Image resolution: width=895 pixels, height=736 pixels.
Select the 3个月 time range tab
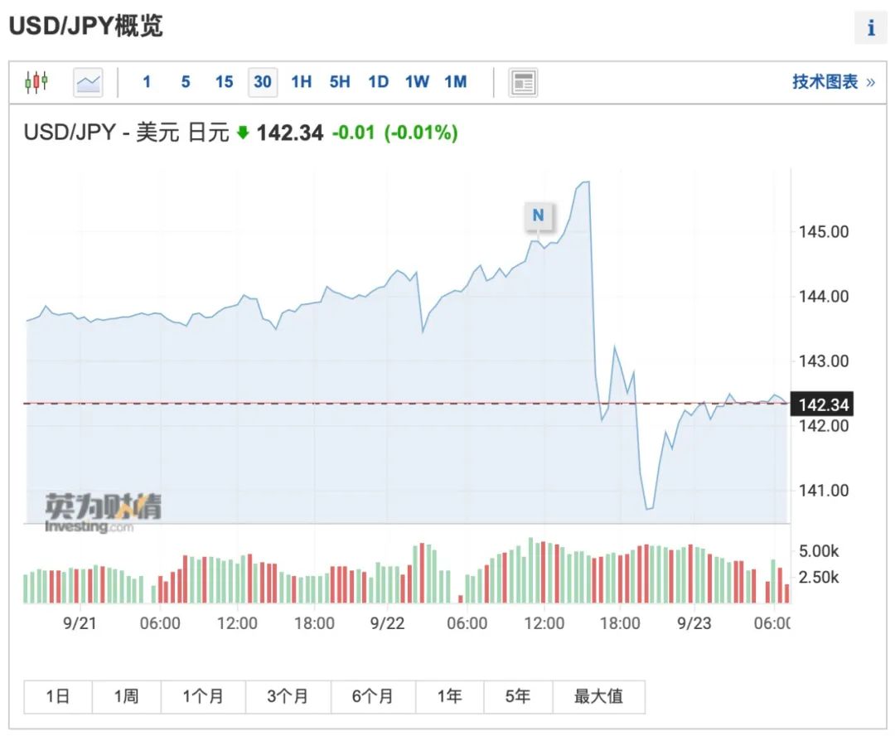tap(288, 697)
